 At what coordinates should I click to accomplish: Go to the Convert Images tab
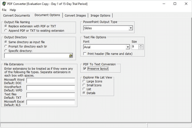pyautogui.click(x=75, y=16)
